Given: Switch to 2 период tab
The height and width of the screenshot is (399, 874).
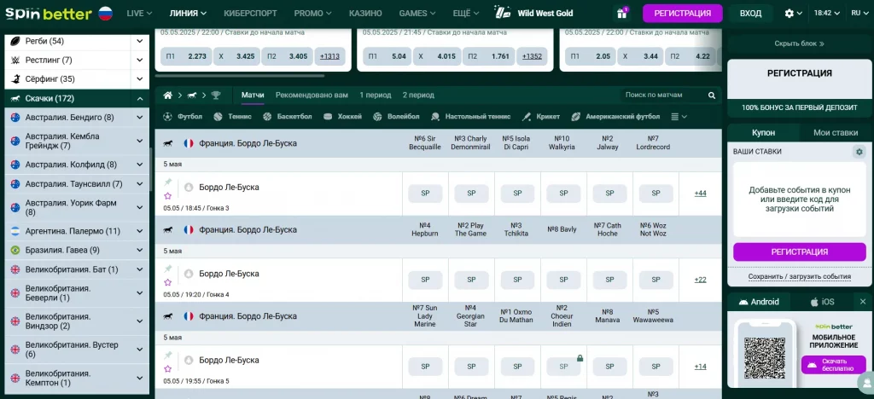Looking at the screenshot, I should tap(418, 95).
